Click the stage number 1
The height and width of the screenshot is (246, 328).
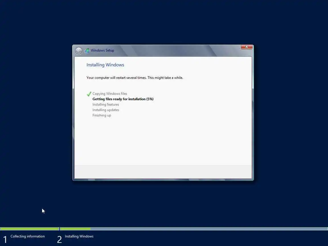click(x=5, y=239)
